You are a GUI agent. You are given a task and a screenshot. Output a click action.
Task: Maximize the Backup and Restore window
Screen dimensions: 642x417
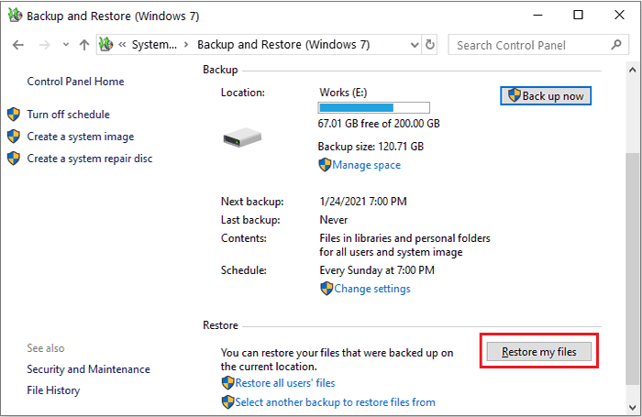[578, 16]
